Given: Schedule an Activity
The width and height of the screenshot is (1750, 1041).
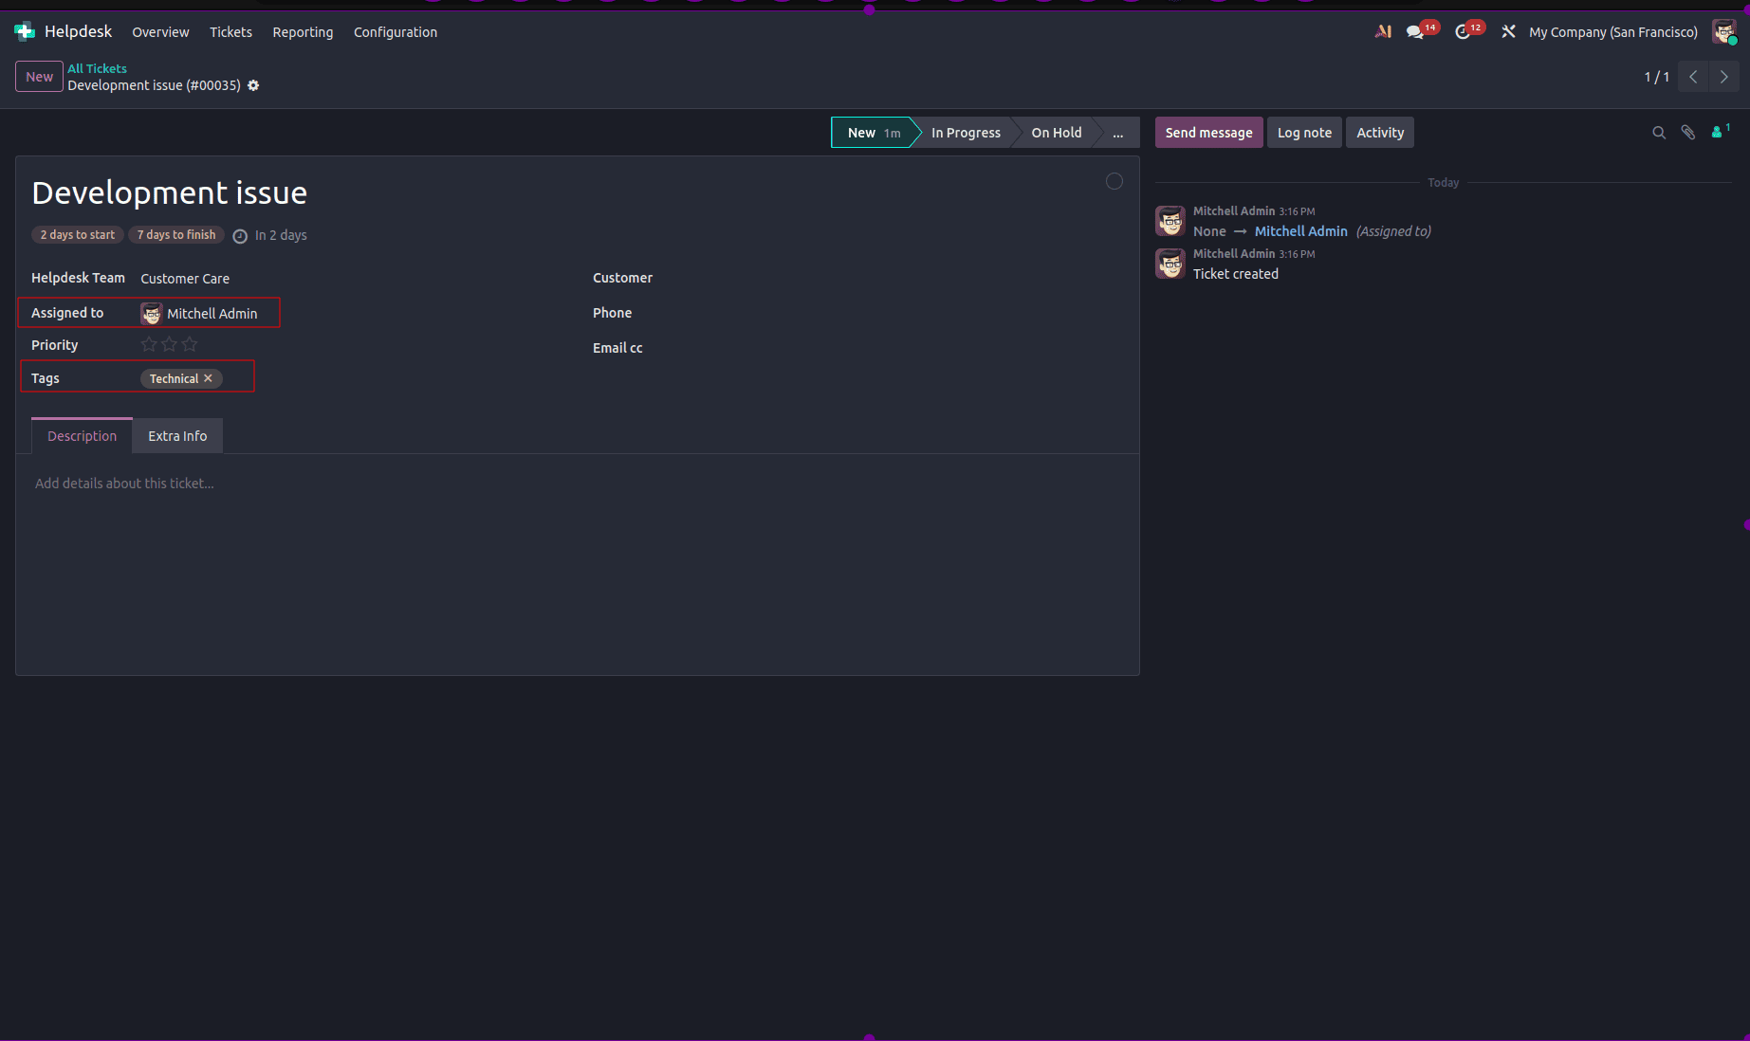Looking at the screenshot, I should [1380, 133].
